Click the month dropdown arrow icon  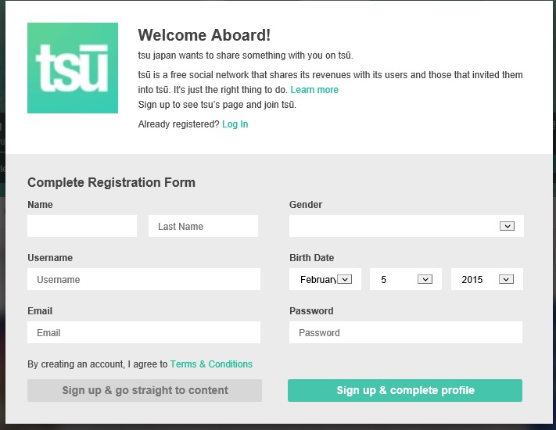tap(345, 279)
